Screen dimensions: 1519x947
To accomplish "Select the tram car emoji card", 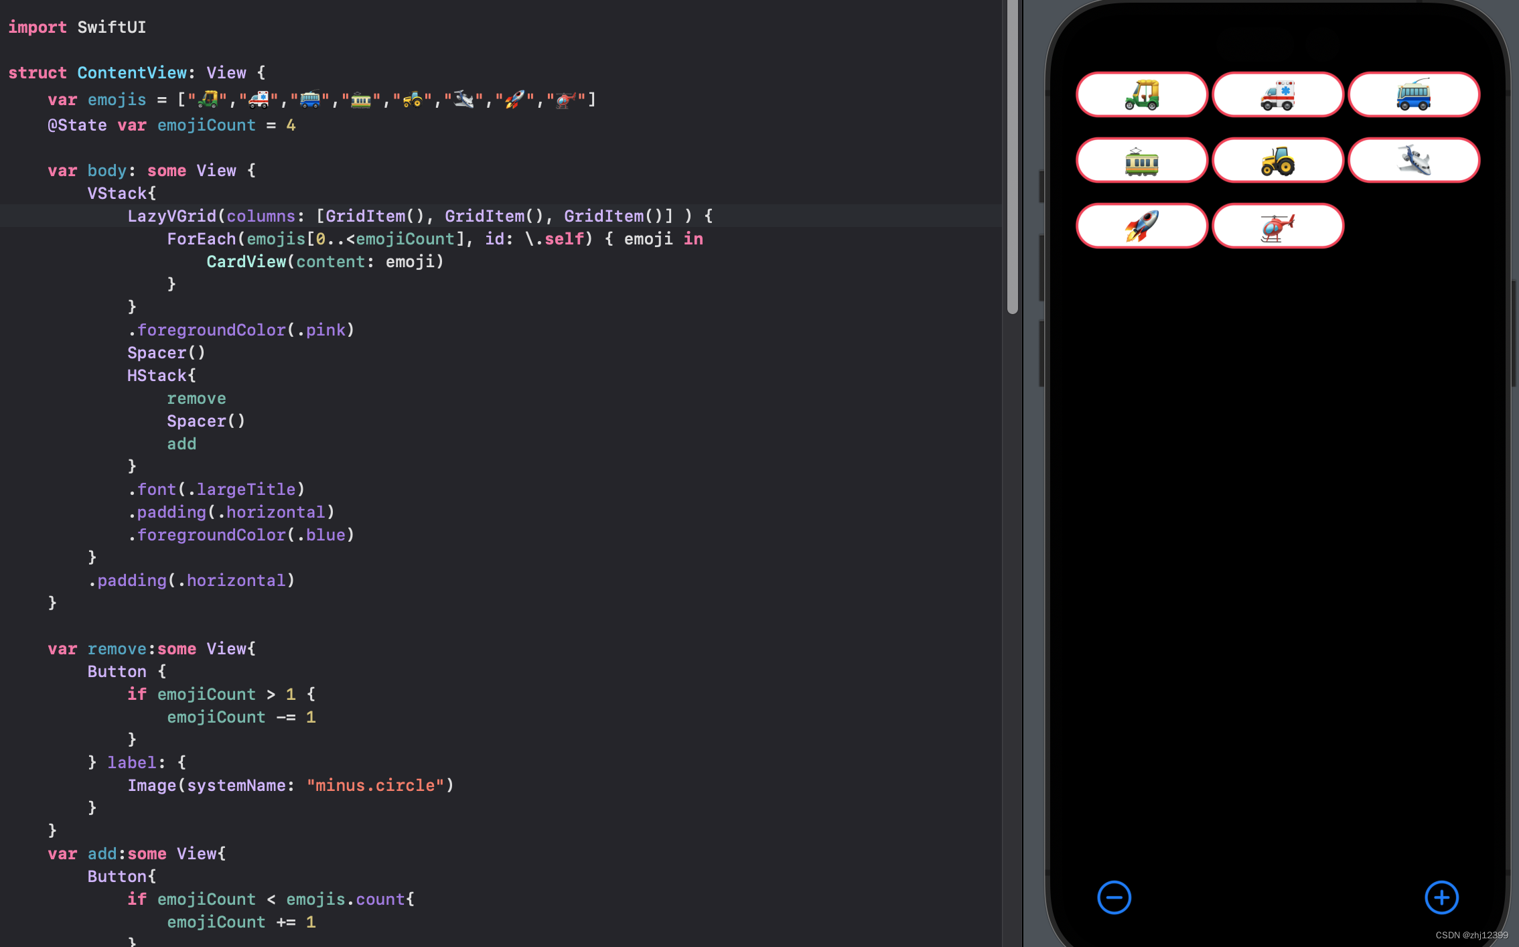I will point(1142,160).
